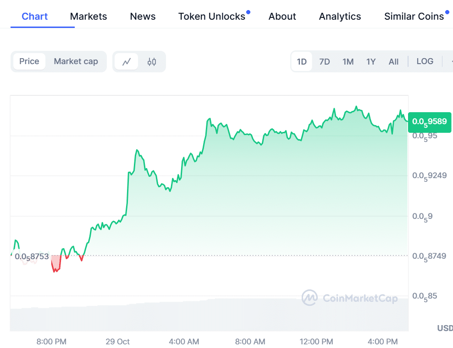The height and width of the screenshot is (348, 453).
Task: Select the 1D time range
Action: point(302,61)
